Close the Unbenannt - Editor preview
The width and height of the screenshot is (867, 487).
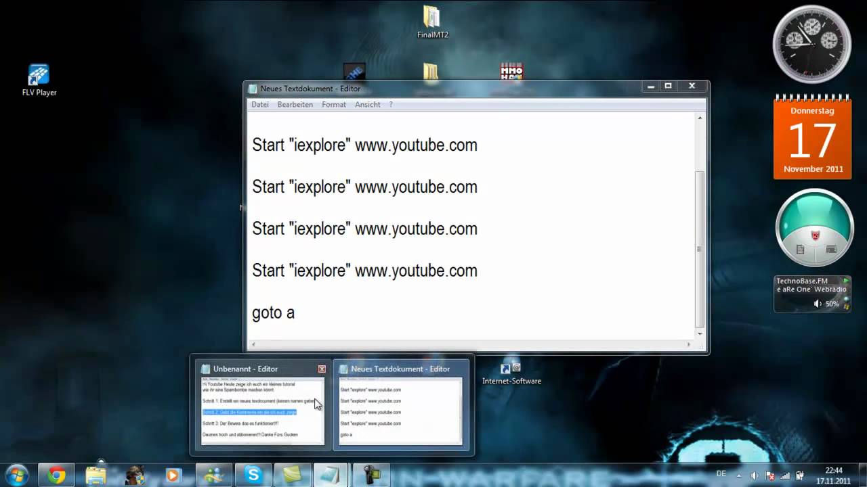[x=322, y=369]
